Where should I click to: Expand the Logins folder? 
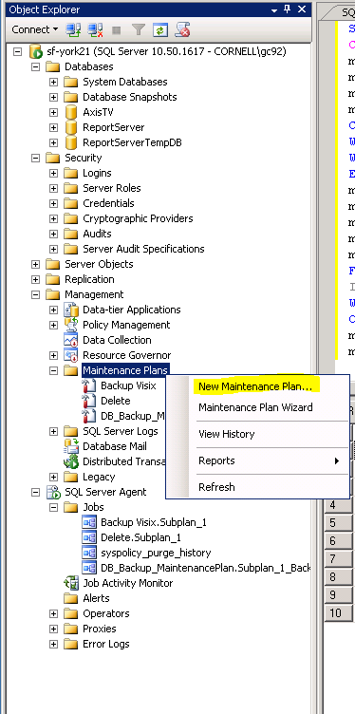pyautogui.click(x=54, y=173)
